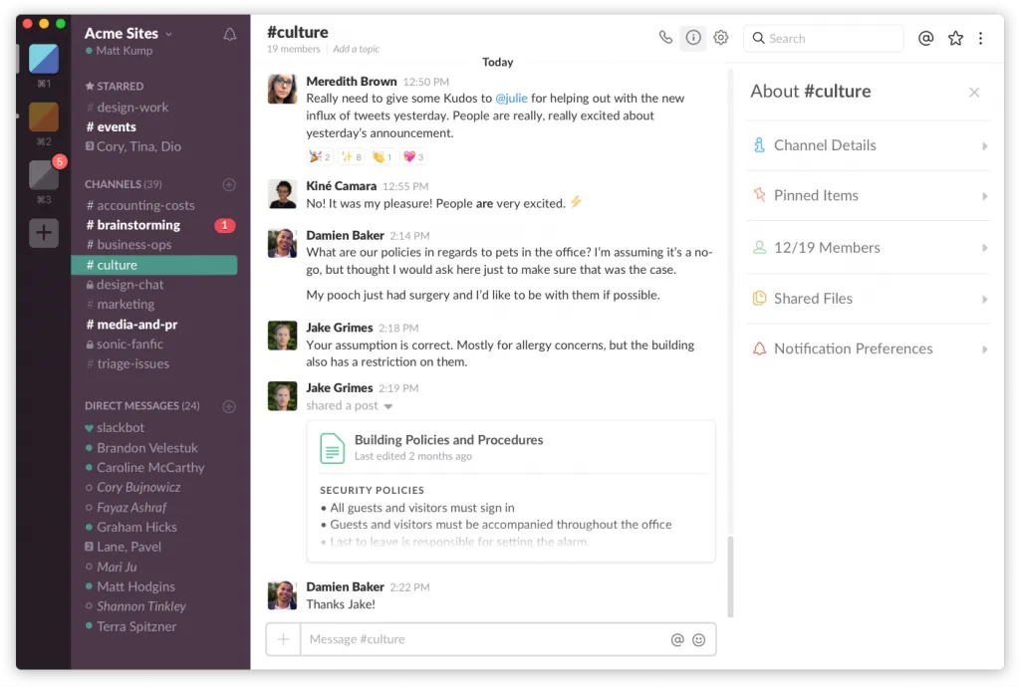The image size is (1020, 687).
Task: Start new direct message plus icon
Action: point(229,406)
